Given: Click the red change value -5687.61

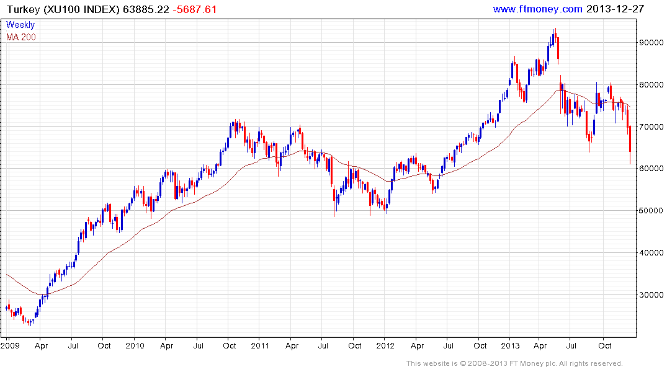Looking at the screenshot, I should 195,9.
